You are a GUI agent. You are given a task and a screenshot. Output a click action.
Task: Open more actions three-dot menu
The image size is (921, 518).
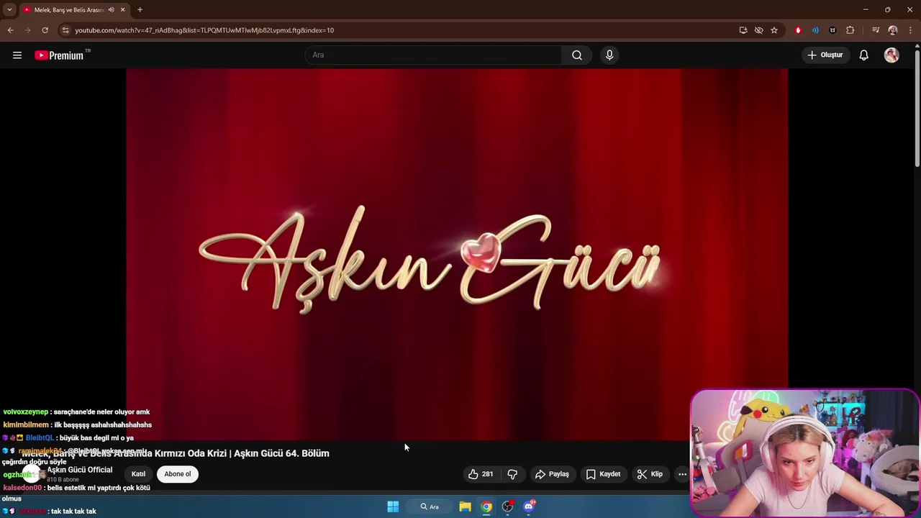682,474
